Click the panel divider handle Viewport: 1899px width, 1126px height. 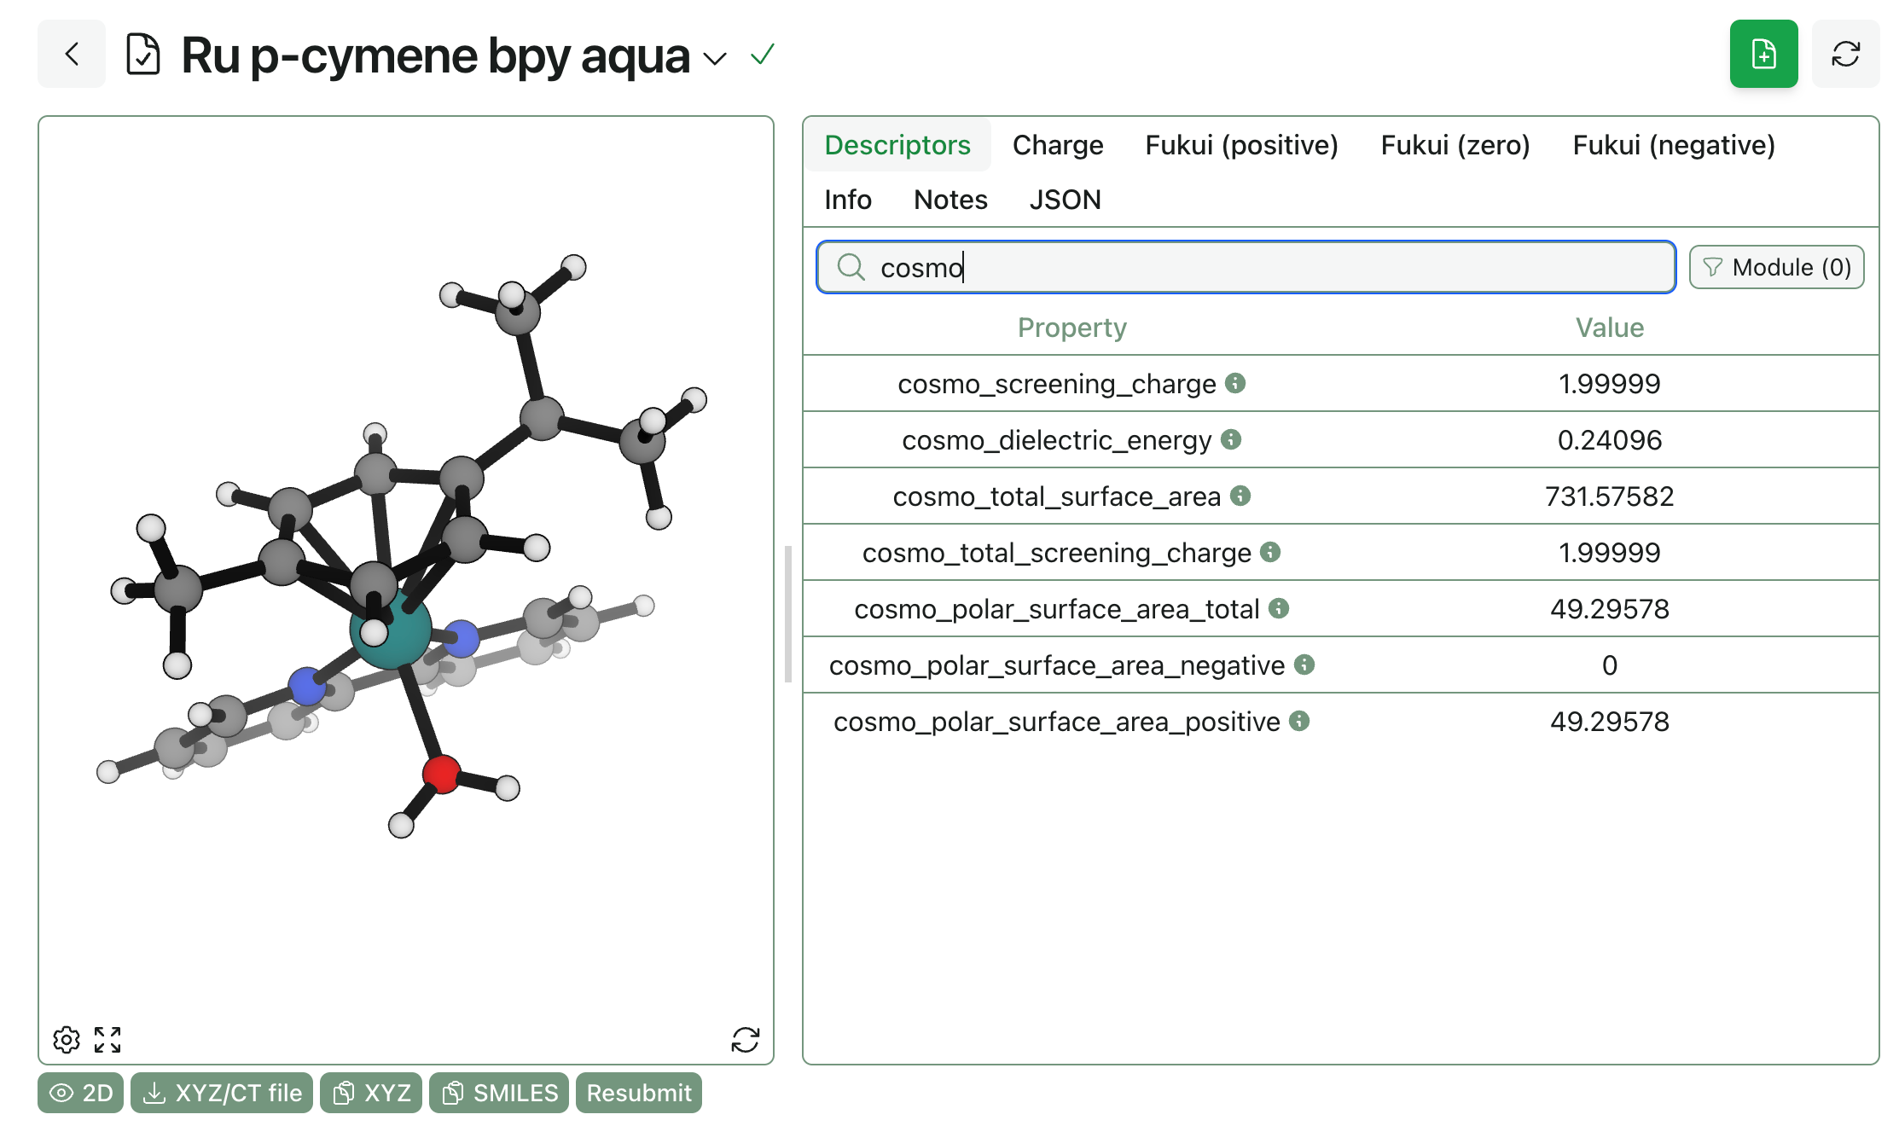788,614
